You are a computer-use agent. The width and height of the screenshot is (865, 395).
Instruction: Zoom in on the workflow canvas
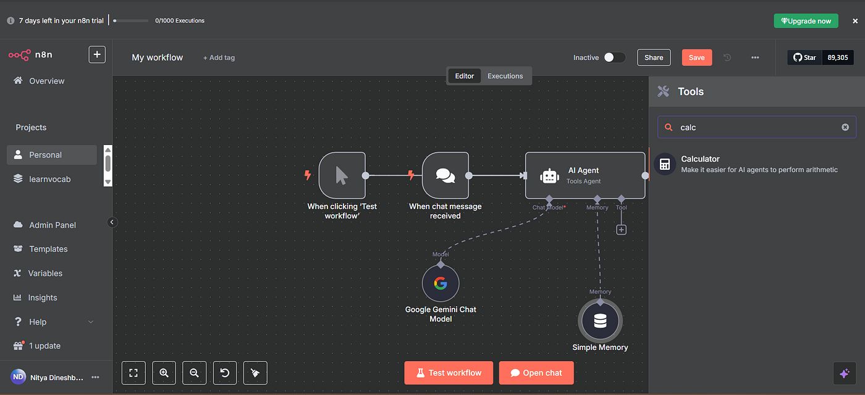(x=164, y=373)
